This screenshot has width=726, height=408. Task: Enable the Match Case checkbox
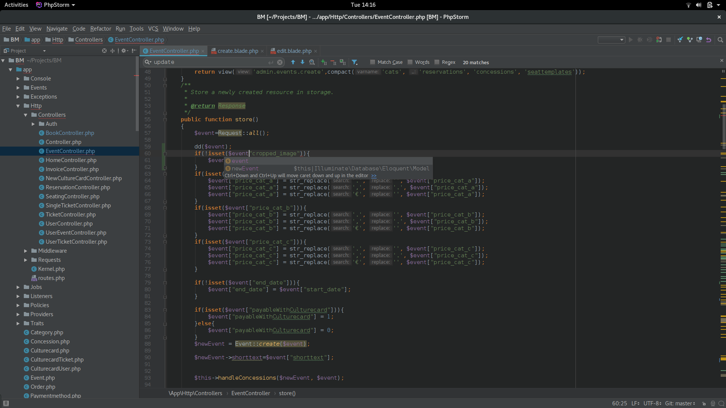(x=372, y=62)
